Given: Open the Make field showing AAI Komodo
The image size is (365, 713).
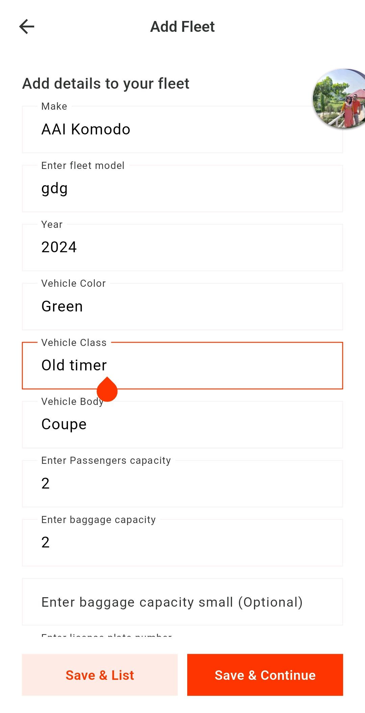Looking at the screenshot, I should point(169,130).
